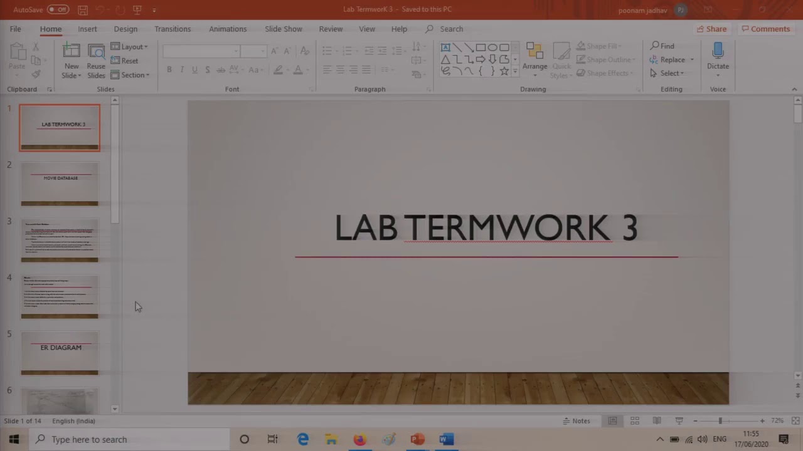Click the Windows Start button
803x451 pixels.
tap(14, 439)
